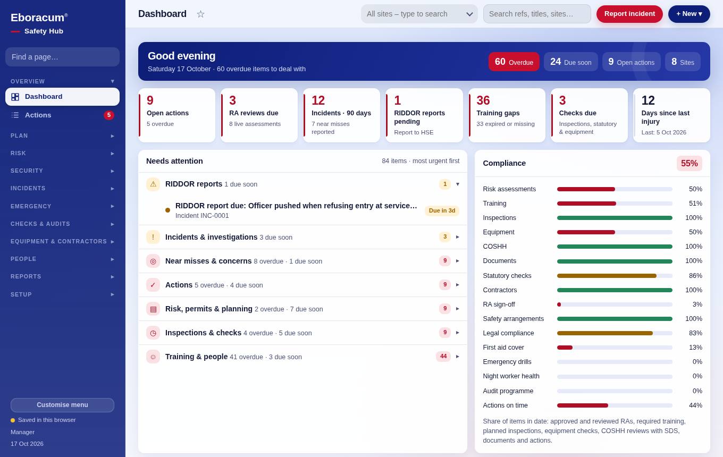Click the Inspections & checks clock icon
Viewport: 723px width, 457px height.
pos(153,333)
